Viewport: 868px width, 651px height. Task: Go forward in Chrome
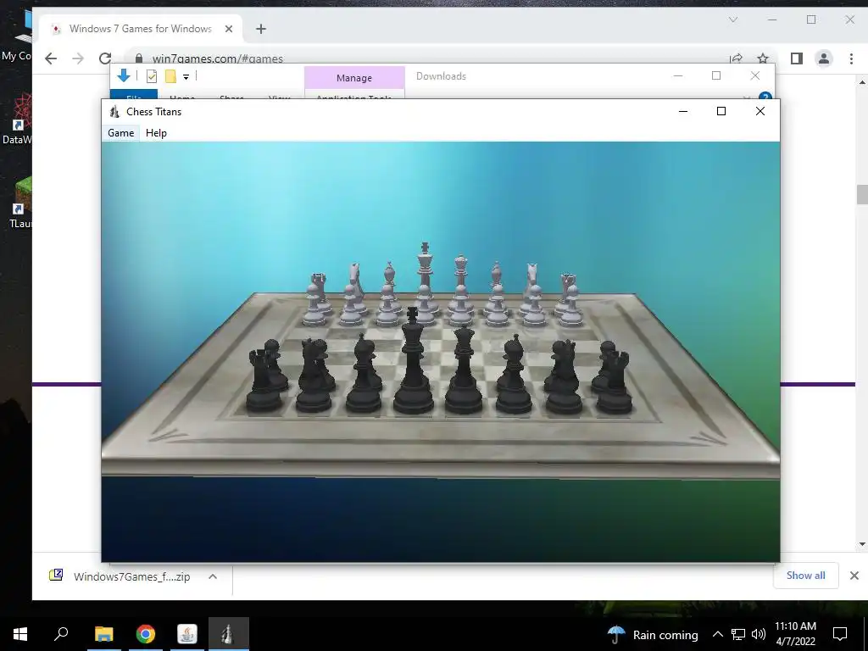coord(78,58)
